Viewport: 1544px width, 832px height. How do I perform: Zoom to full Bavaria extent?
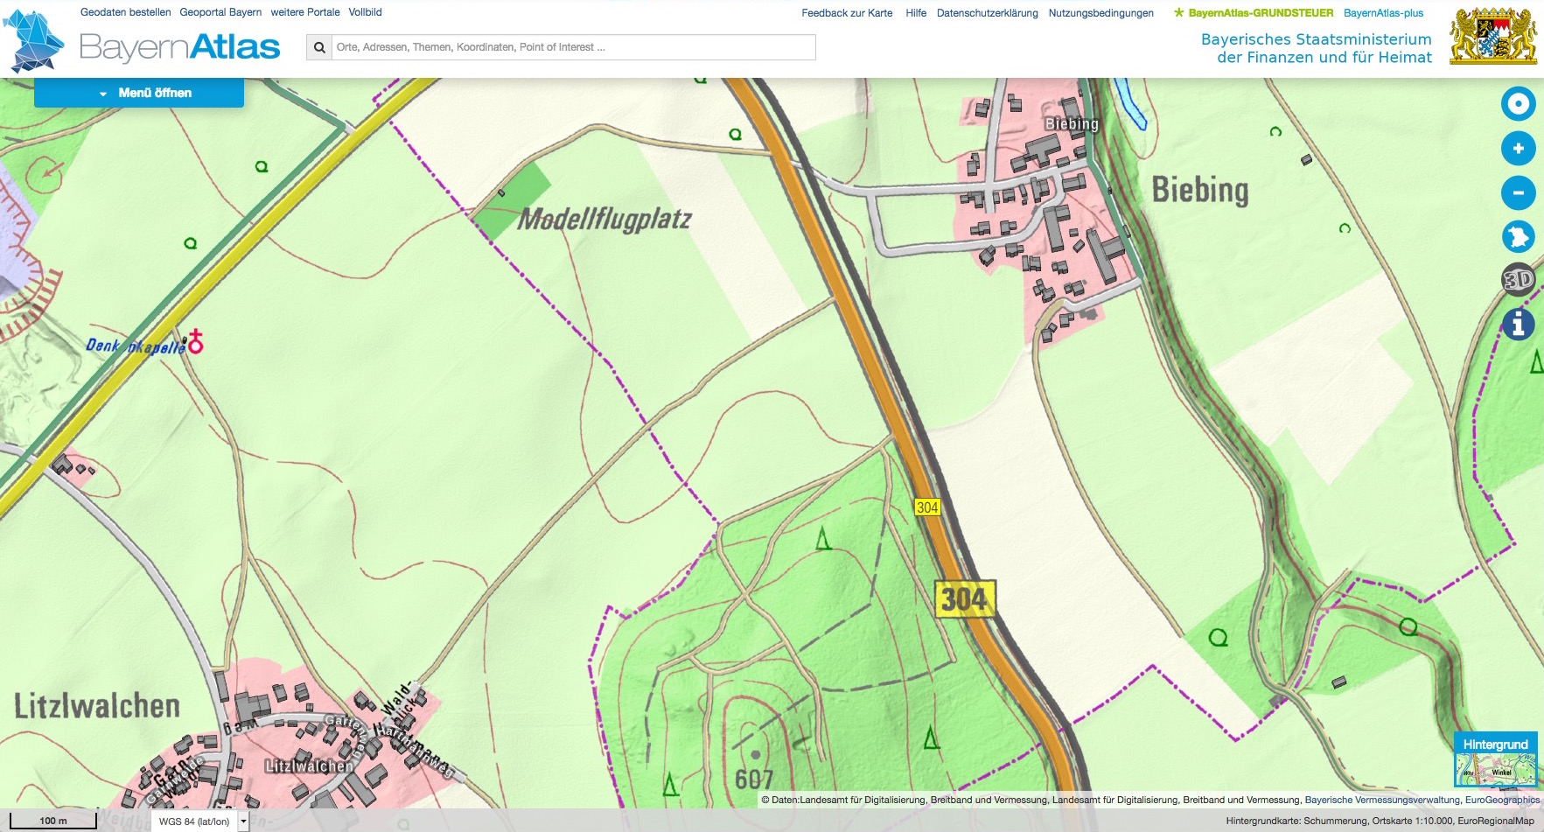point(1519,236)
